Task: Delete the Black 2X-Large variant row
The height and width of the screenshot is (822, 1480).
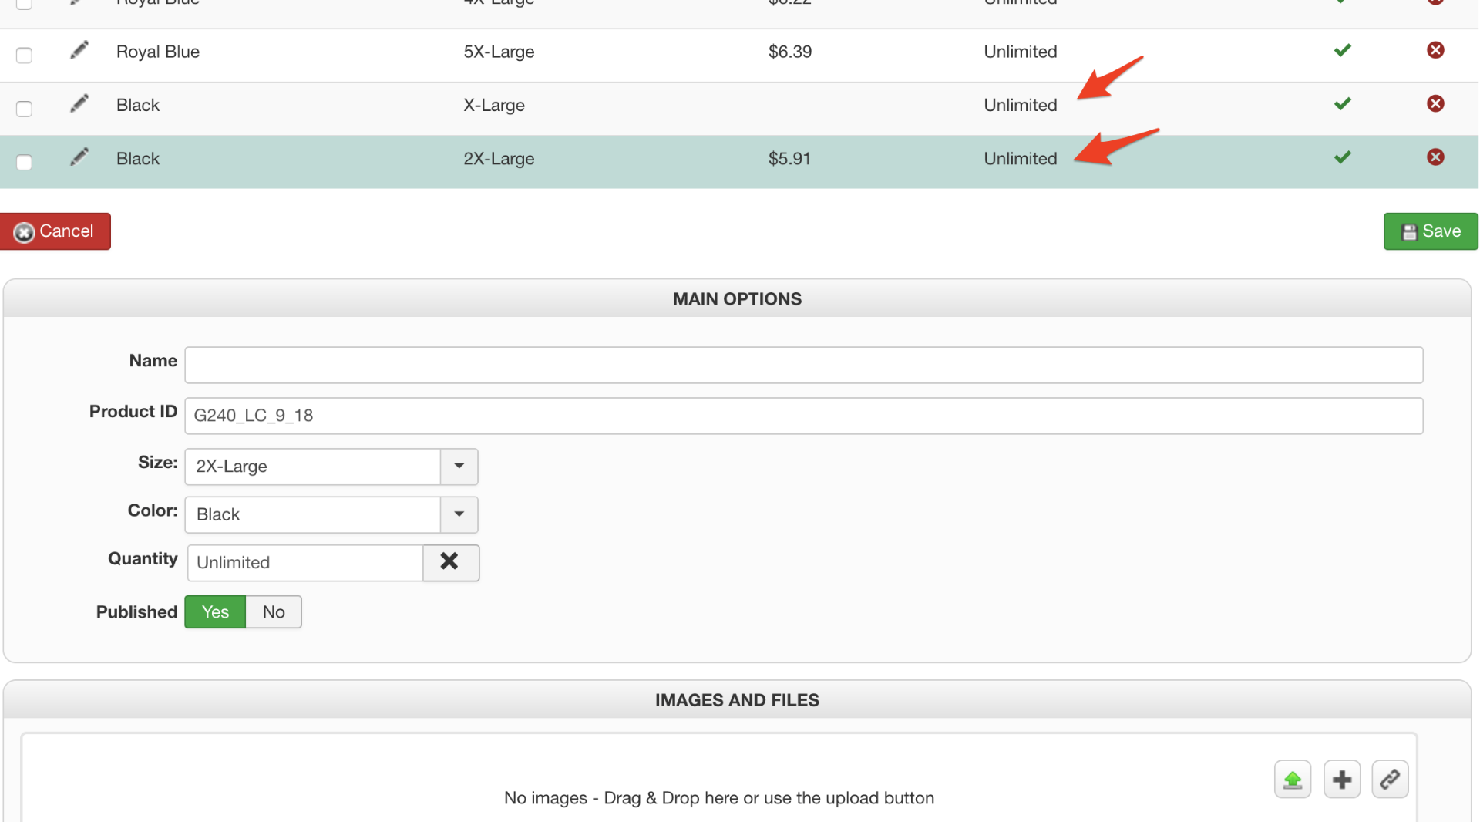Action: tap(1435, 157)
